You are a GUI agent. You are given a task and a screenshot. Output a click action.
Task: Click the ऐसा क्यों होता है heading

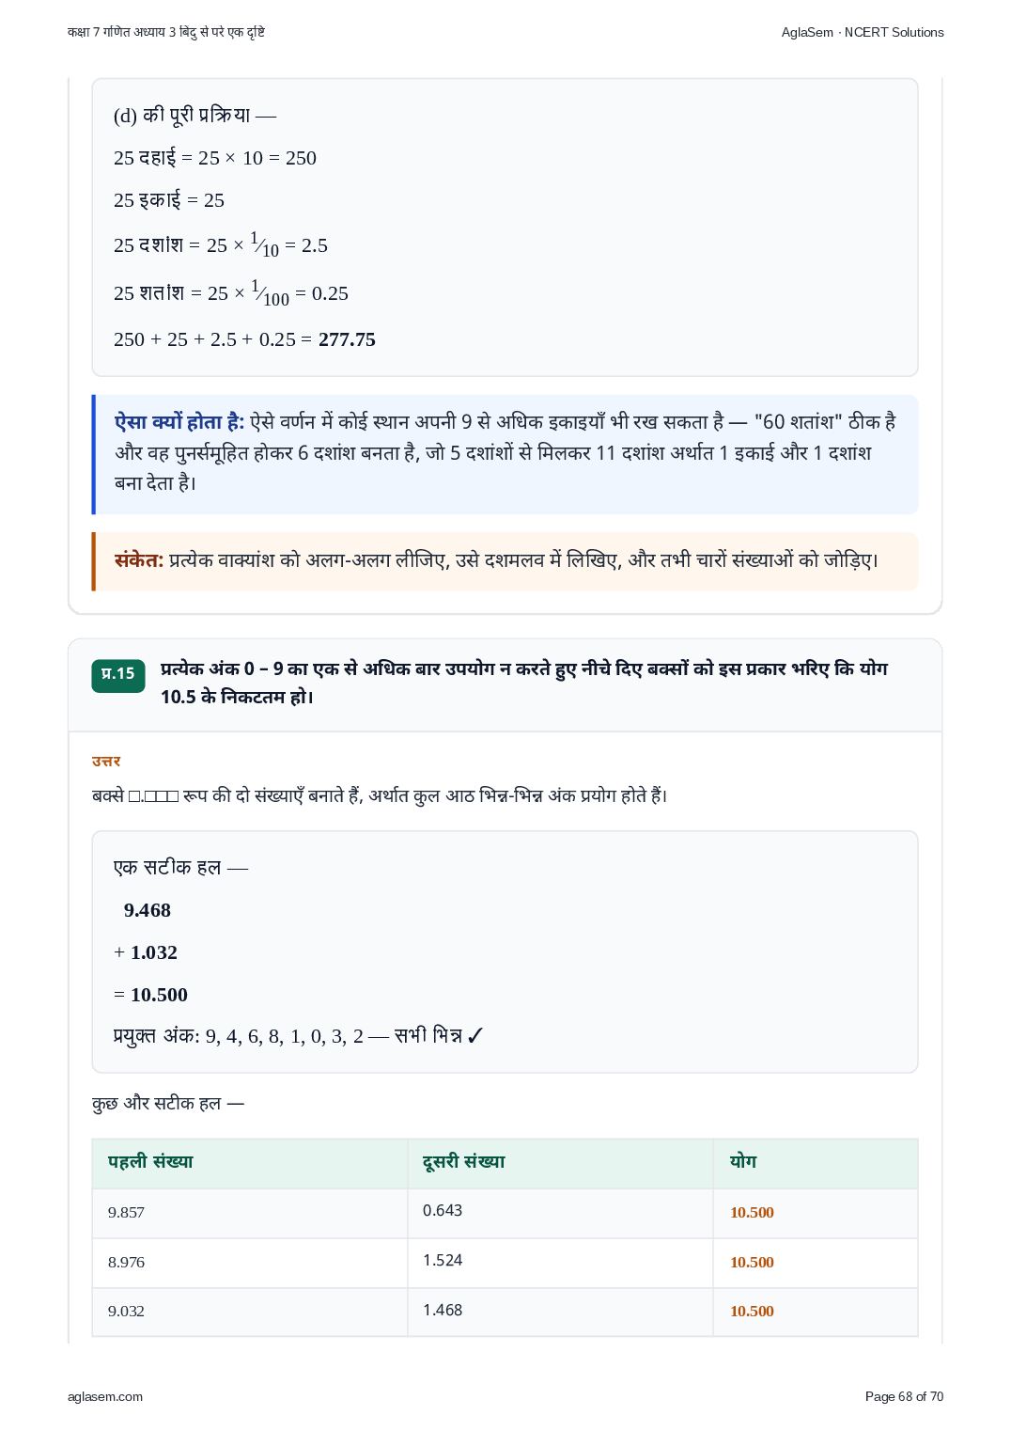tap(179, 422)
